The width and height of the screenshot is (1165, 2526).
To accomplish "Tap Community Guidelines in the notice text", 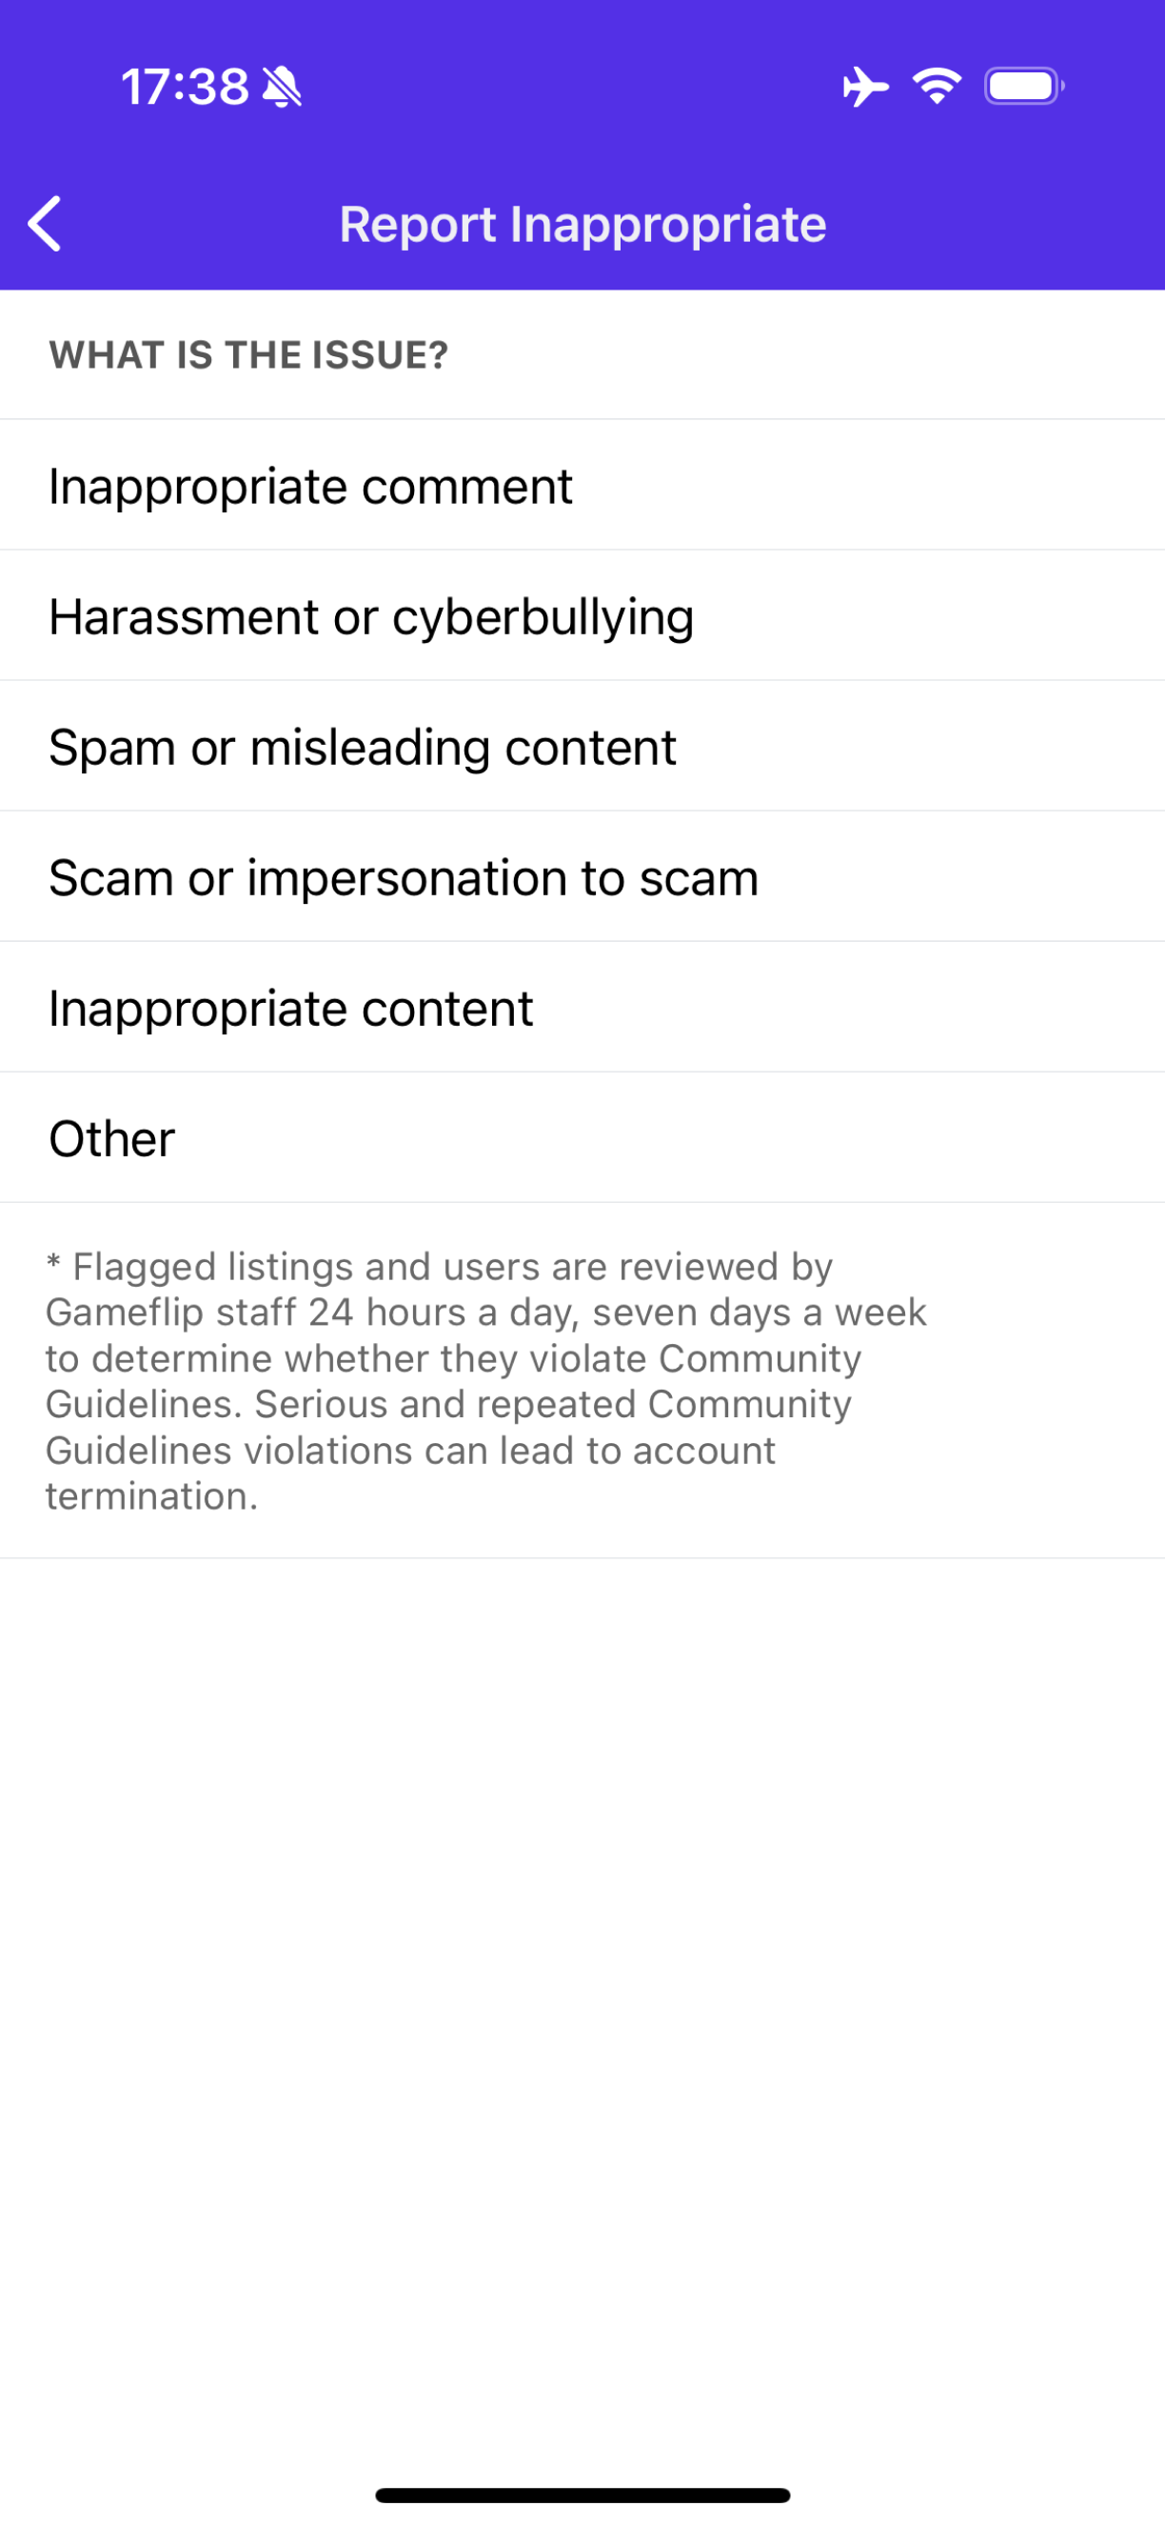I will pyautogui.click(x=760, y=1358).
